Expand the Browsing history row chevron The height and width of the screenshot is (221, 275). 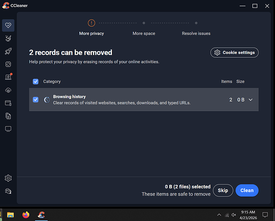[251, 100]
